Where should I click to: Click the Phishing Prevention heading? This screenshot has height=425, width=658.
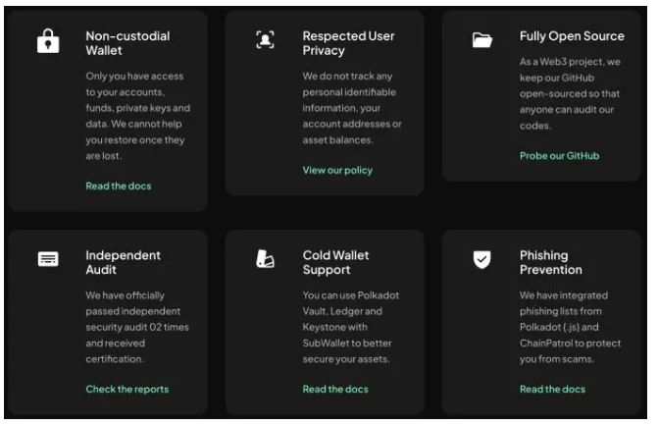pos(550,262)
